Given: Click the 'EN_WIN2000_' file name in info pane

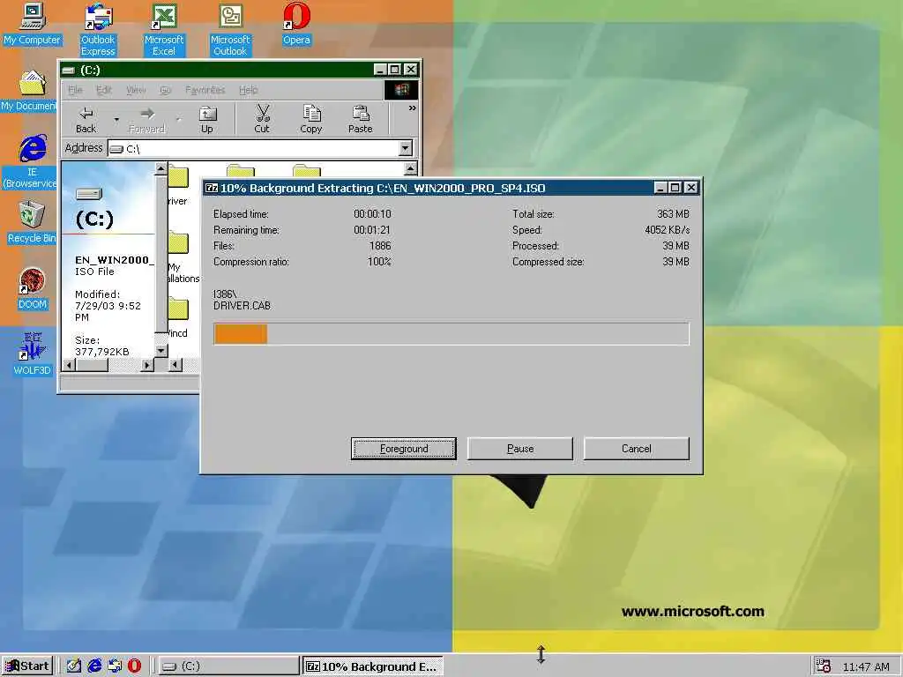Looking at the screenshot, I should coord(115,260).
